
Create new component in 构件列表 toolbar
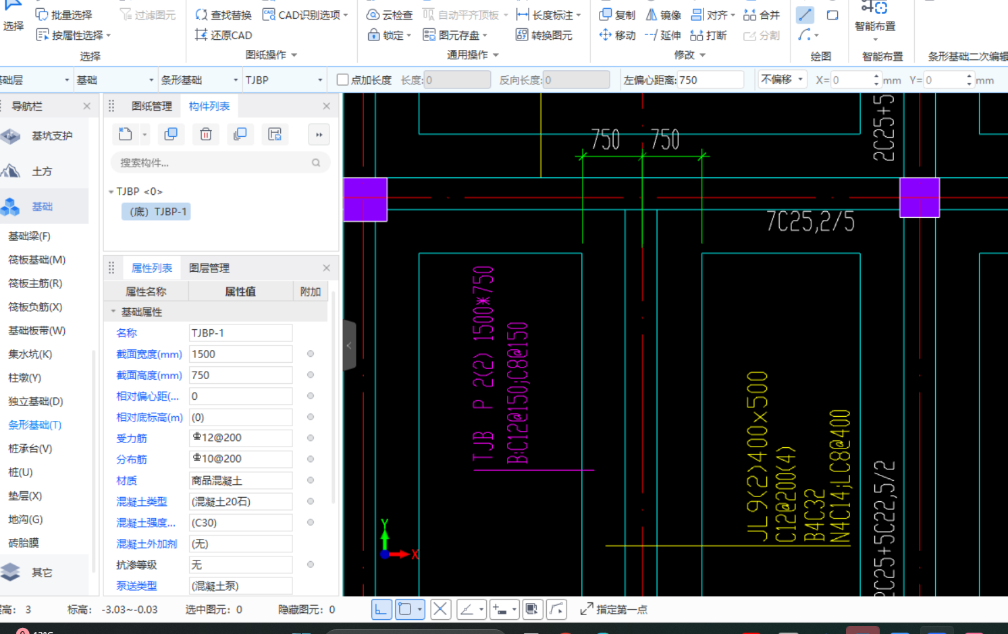(126, 134)
